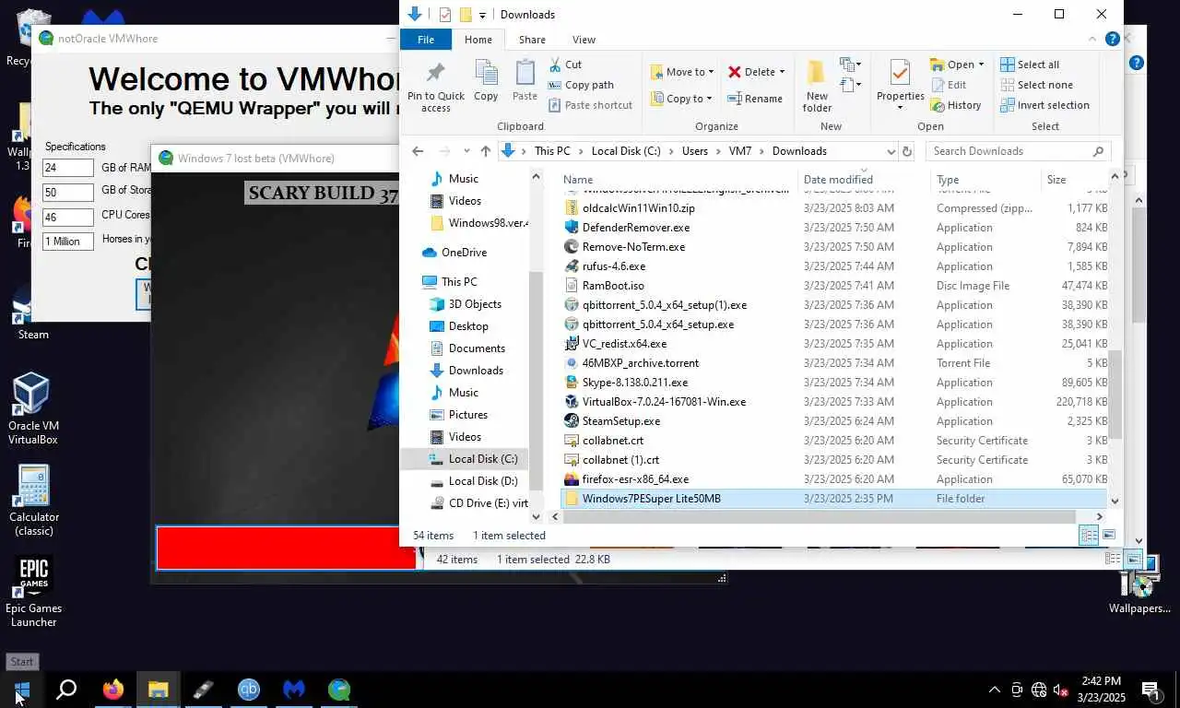The height and width of the screenshot is (708, 1180).
Task: Click Select none in ribbon
Action: 1036,85
